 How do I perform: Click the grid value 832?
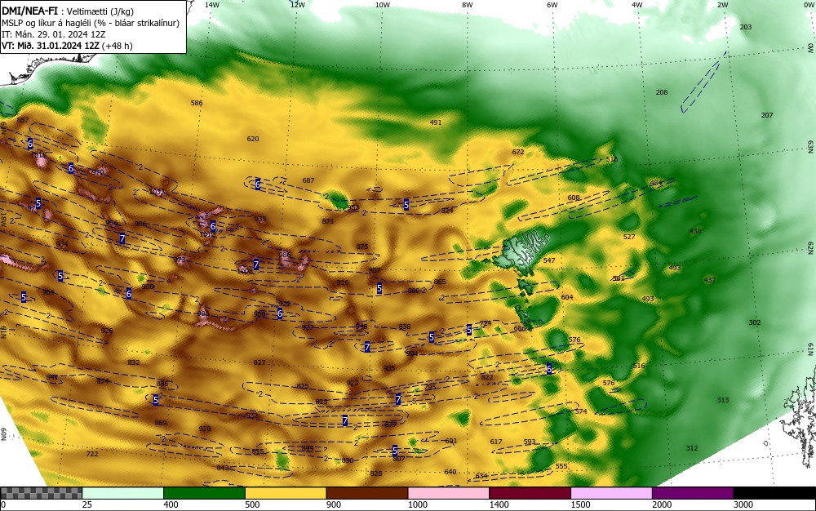point(134,362)
